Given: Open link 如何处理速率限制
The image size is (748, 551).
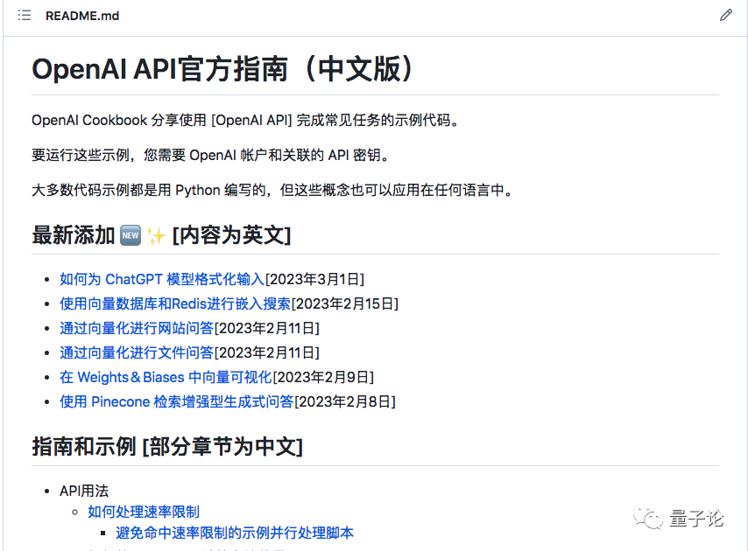Looking at the screenshot, I should [x=144, y=512].
